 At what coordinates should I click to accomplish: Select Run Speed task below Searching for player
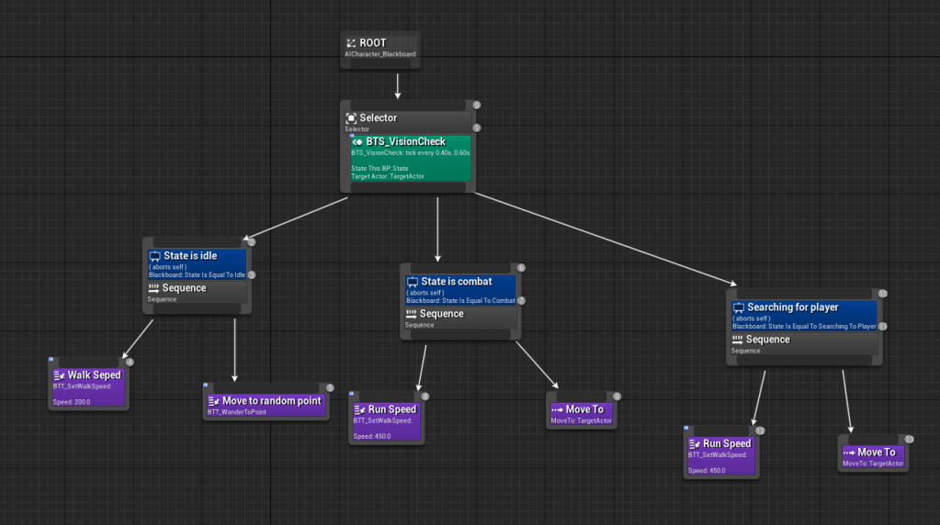tap(720, 455)
